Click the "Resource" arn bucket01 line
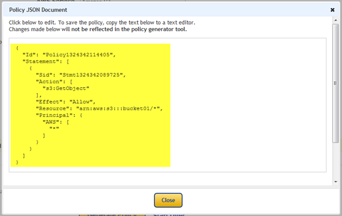The image size is (342, 216). pos(99,109)
